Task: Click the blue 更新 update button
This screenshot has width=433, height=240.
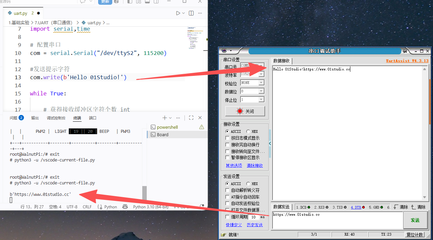Action: [x=105, y=2]
